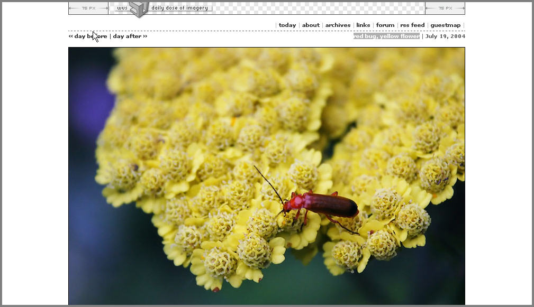Click the highlighted 'red bug, yellow flower' title
Screen dimensions: 534x307
pos(386,36)
